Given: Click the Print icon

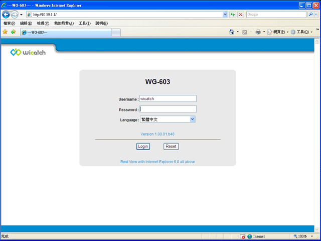Looking at the screenshot, I should (x=258, y=32).
